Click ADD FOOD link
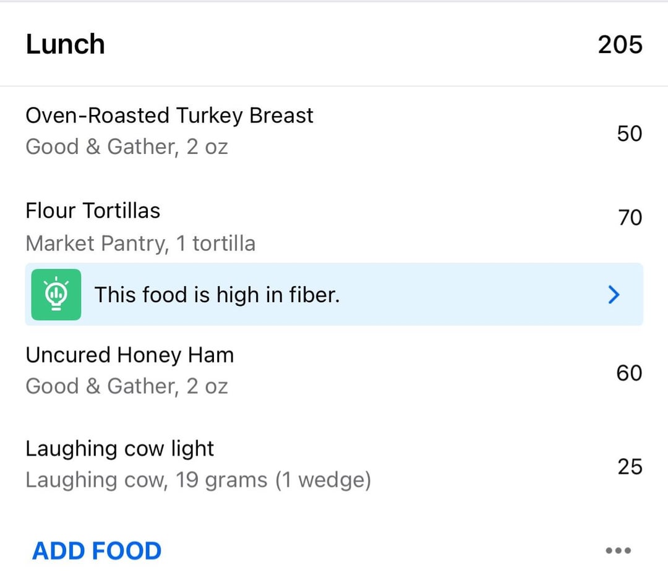The width and height of the screenshot is (668, 581). tap(96, 551)
